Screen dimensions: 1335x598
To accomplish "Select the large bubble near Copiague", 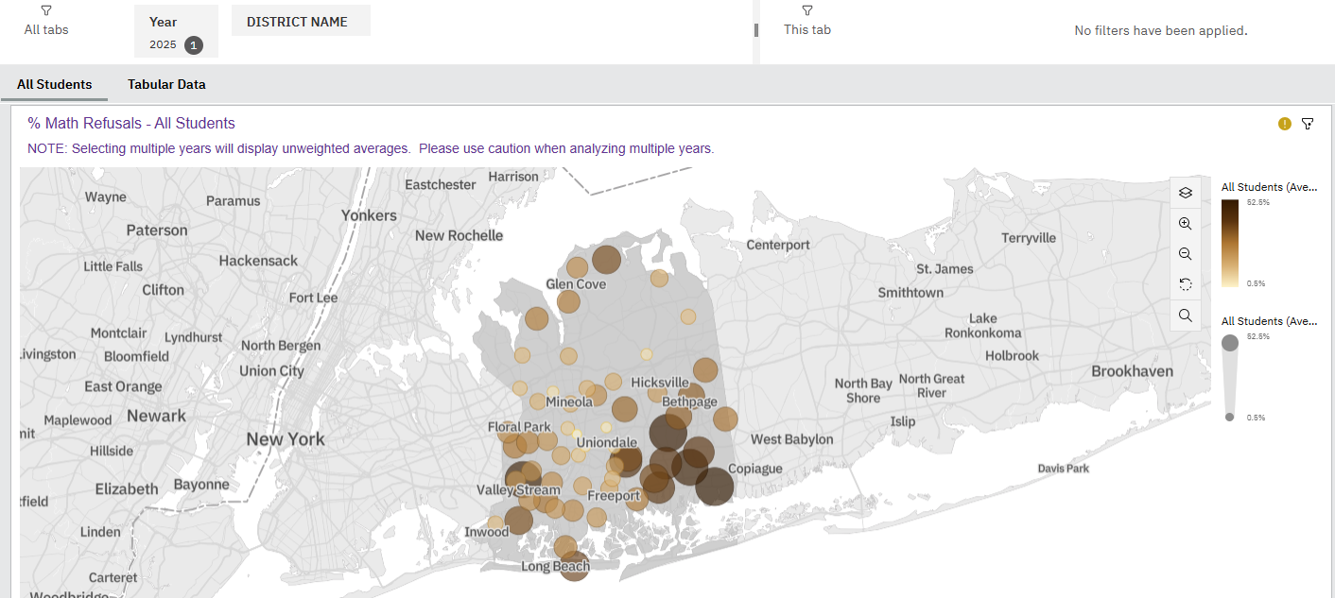I will (715, 487).
